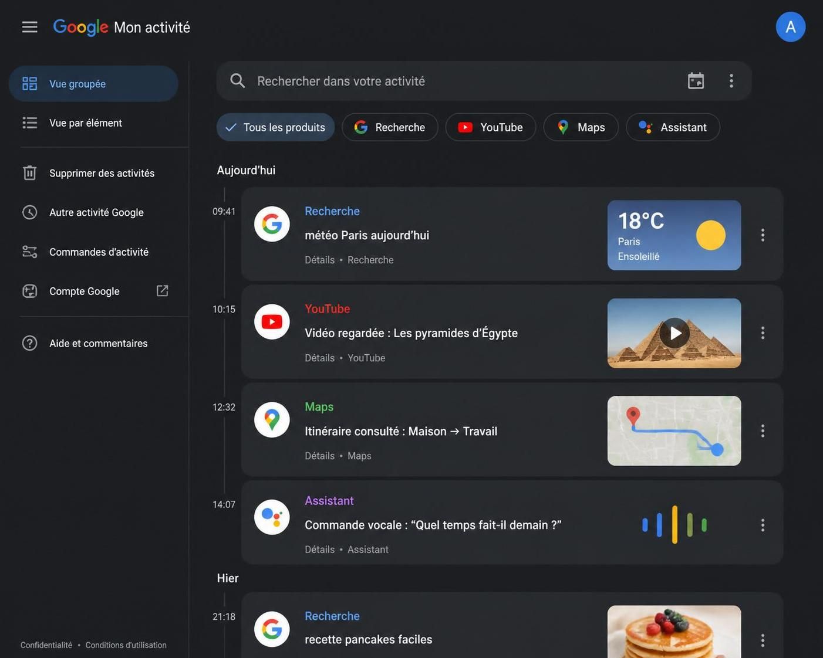This screenshot has width=823, height=658.
Task: Click recette pancakes faciles text
Action: pyautogui.click(x=369, y=639)
